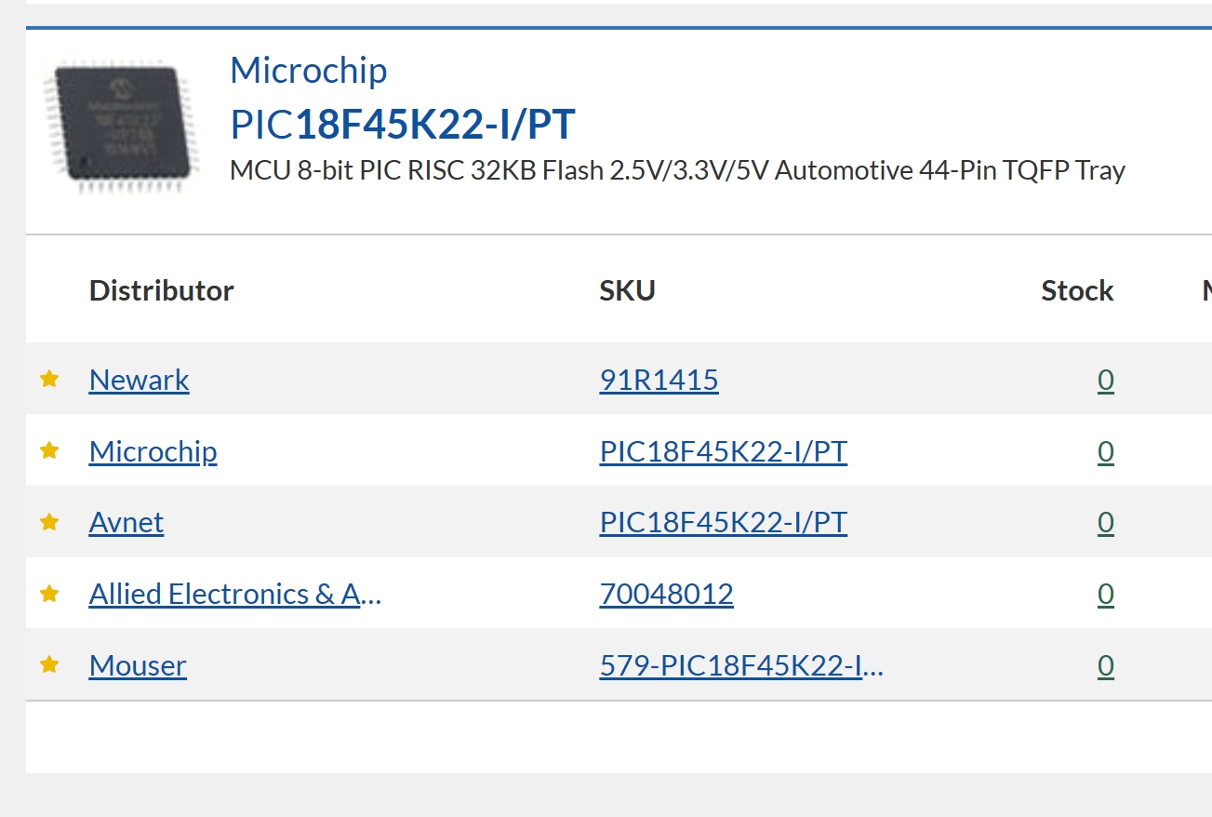Open the PIC18F45K22-I/PT part title
This screenshot has height=817, width=1212.
point(403,124)
